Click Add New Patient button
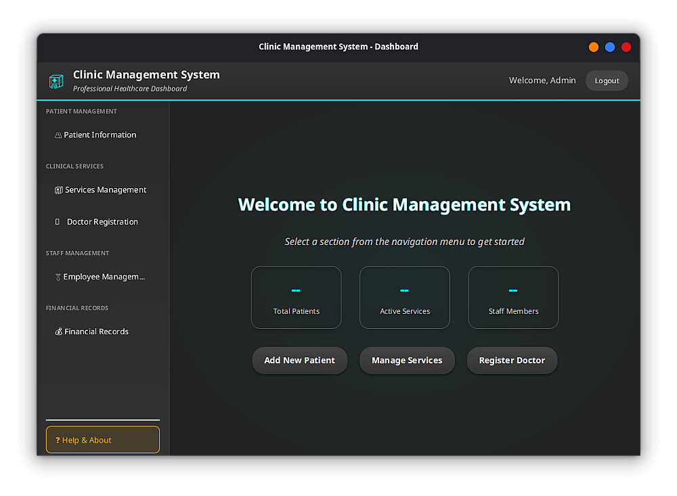This screenshot has height=496, width=677. click(x=300, y=361)
